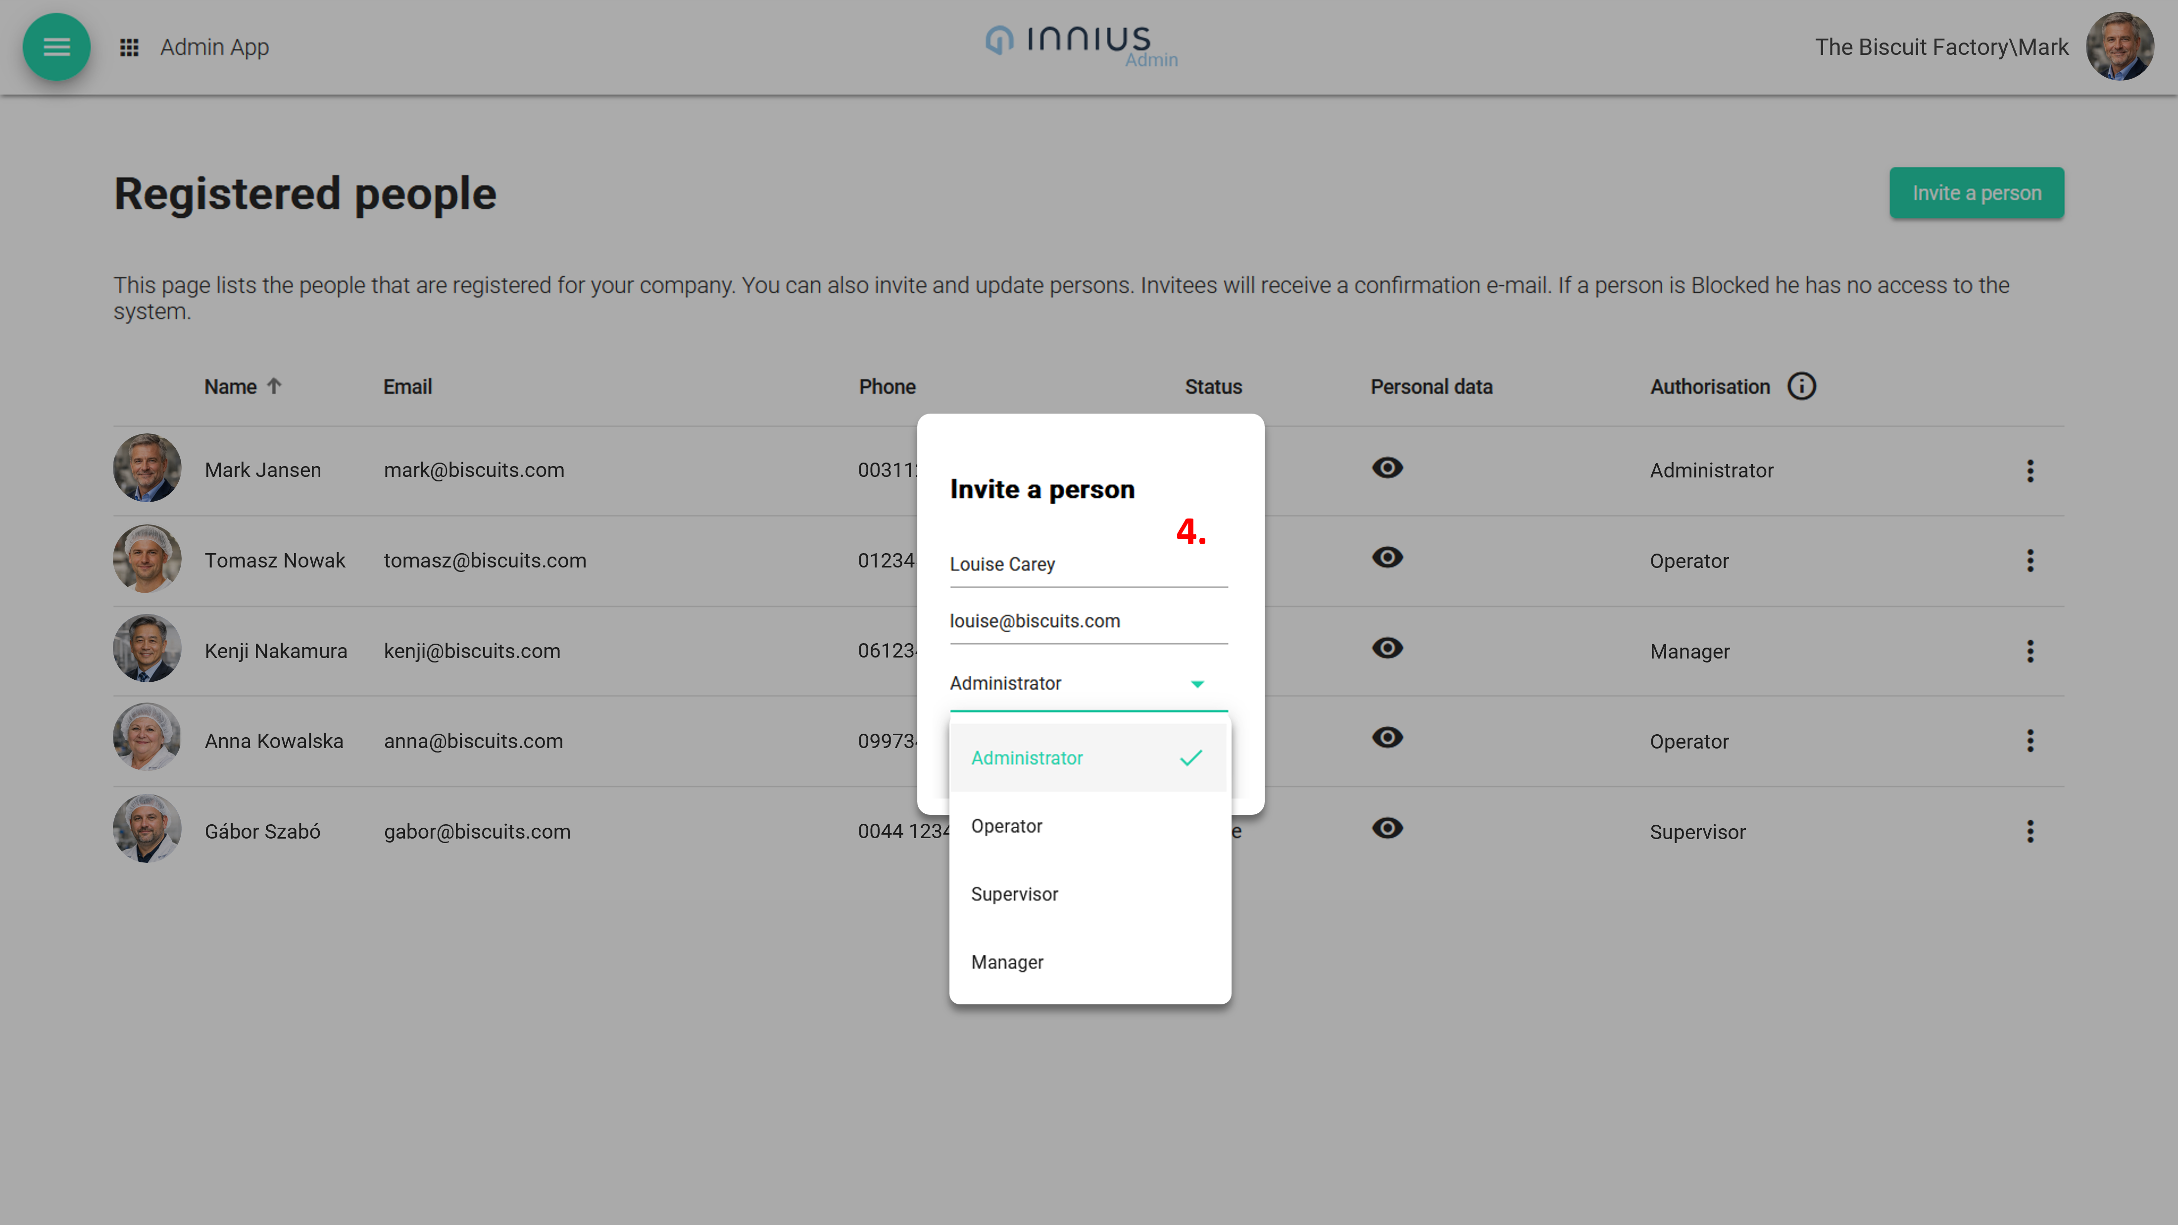Viewport: 2178px width, 1225px height.
Task: Toggle Gábor Szabó's personal data eye
Action: [x=1386, y=828]
